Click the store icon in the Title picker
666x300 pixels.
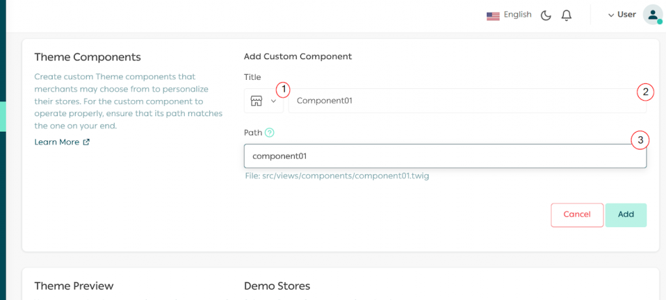point(256,101)
